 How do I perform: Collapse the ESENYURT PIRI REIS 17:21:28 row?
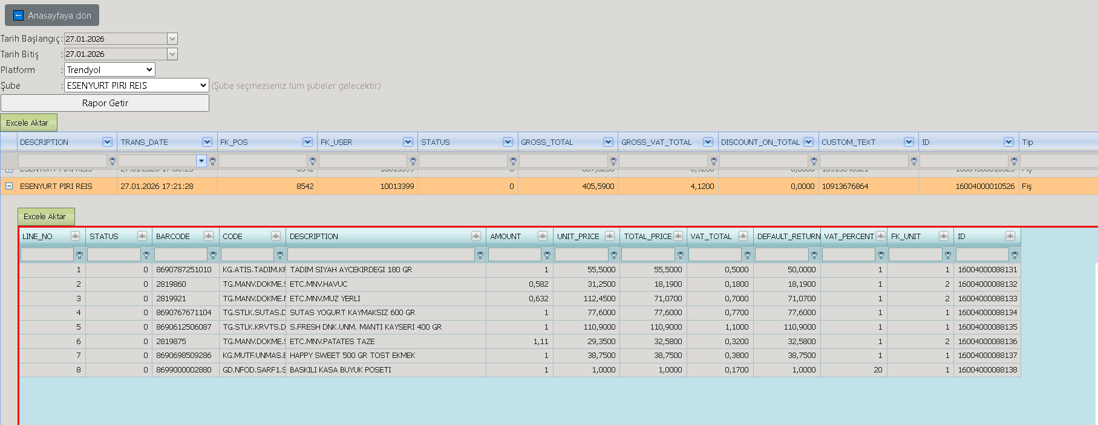point(9,186)
